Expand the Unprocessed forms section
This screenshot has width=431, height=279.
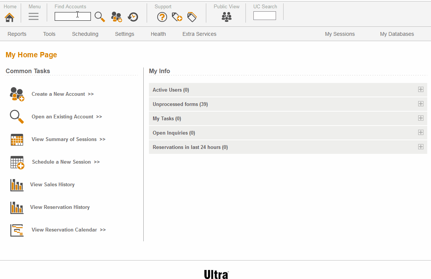pos(420,104)
